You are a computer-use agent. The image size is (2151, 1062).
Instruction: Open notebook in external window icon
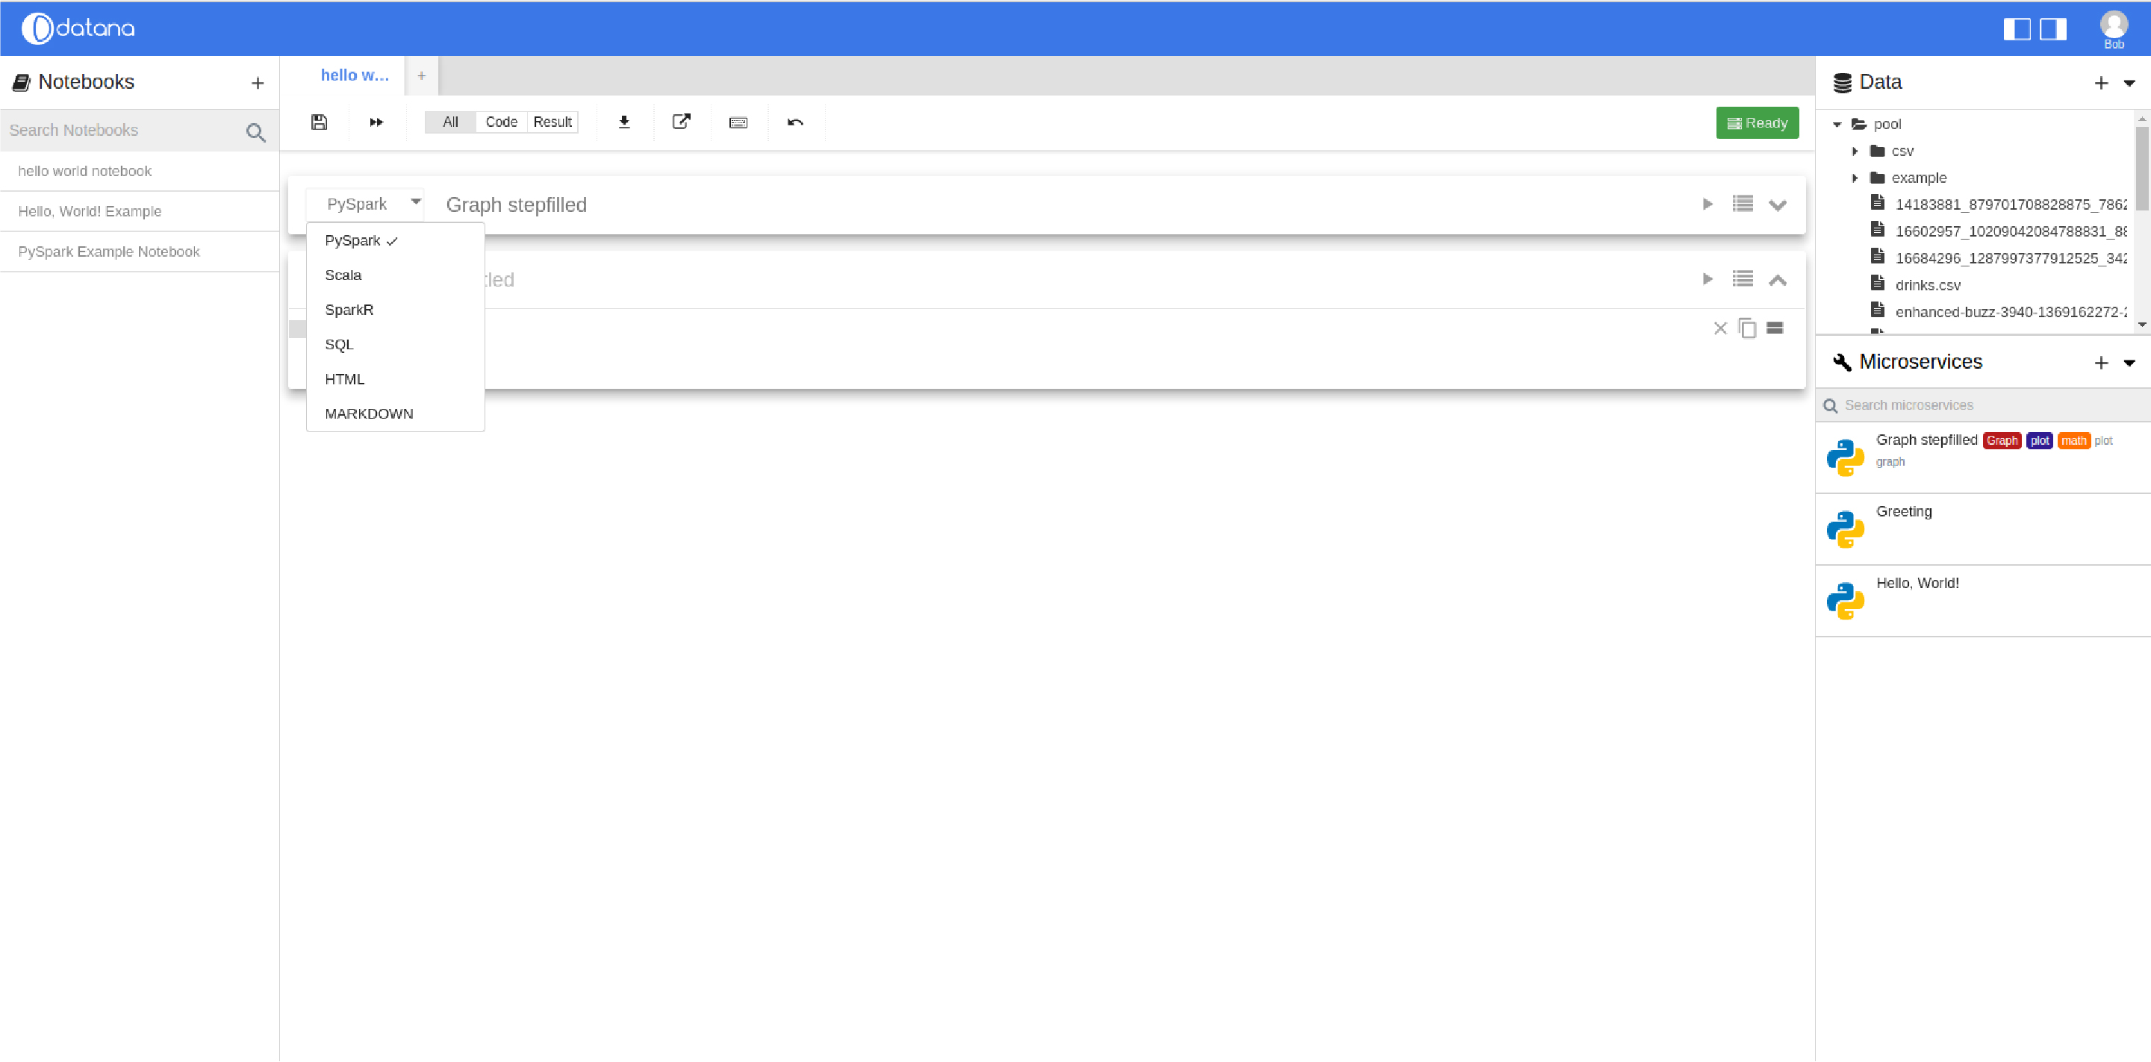pos(682,122)
